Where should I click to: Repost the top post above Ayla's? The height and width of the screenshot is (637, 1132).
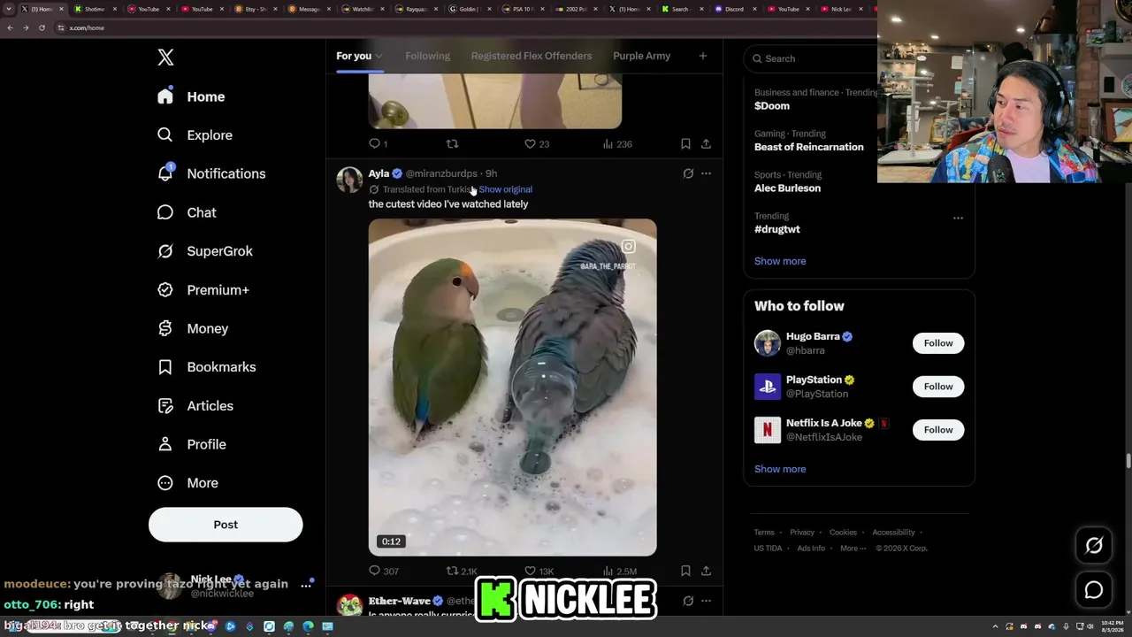coord(452,143)
